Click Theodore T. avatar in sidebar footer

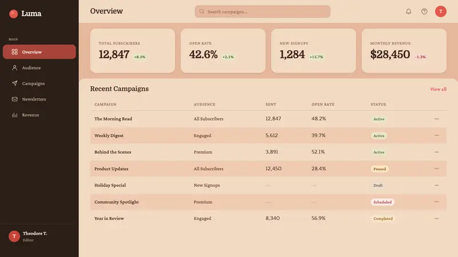coord(14,236)
